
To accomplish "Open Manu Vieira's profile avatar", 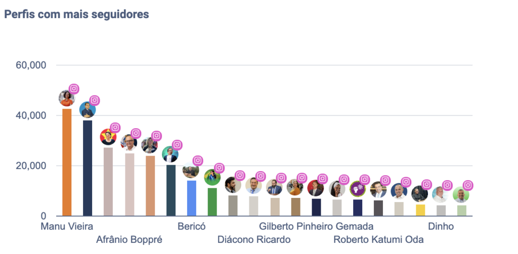I will [x=67, y=98].
